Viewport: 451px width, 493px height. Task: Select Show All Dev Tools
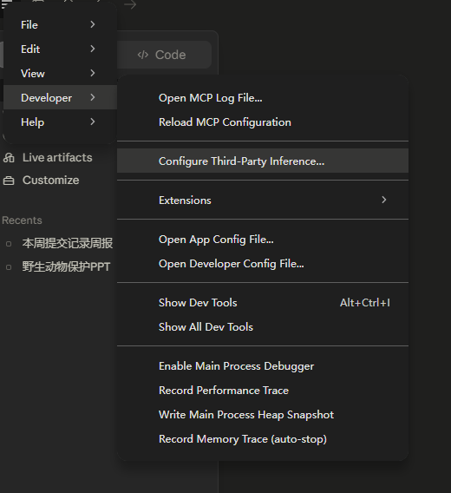pyautogui.click(x=263, y=327)
